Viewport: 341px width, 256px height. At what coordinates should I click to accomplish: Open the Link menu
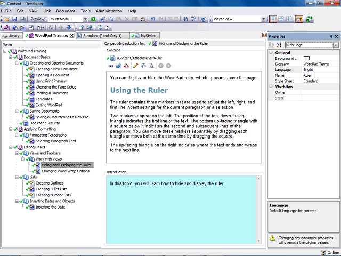[47, 11]
